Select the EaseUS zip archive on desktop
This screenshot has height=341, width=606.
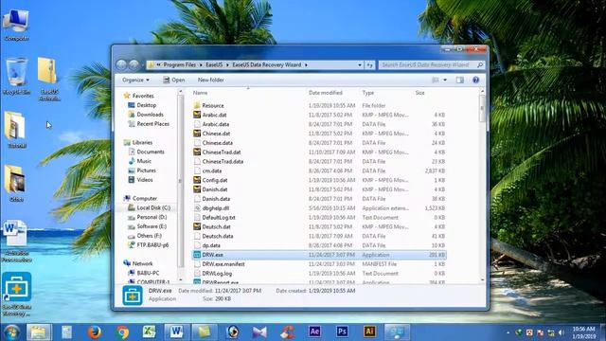tap(49, 80)
